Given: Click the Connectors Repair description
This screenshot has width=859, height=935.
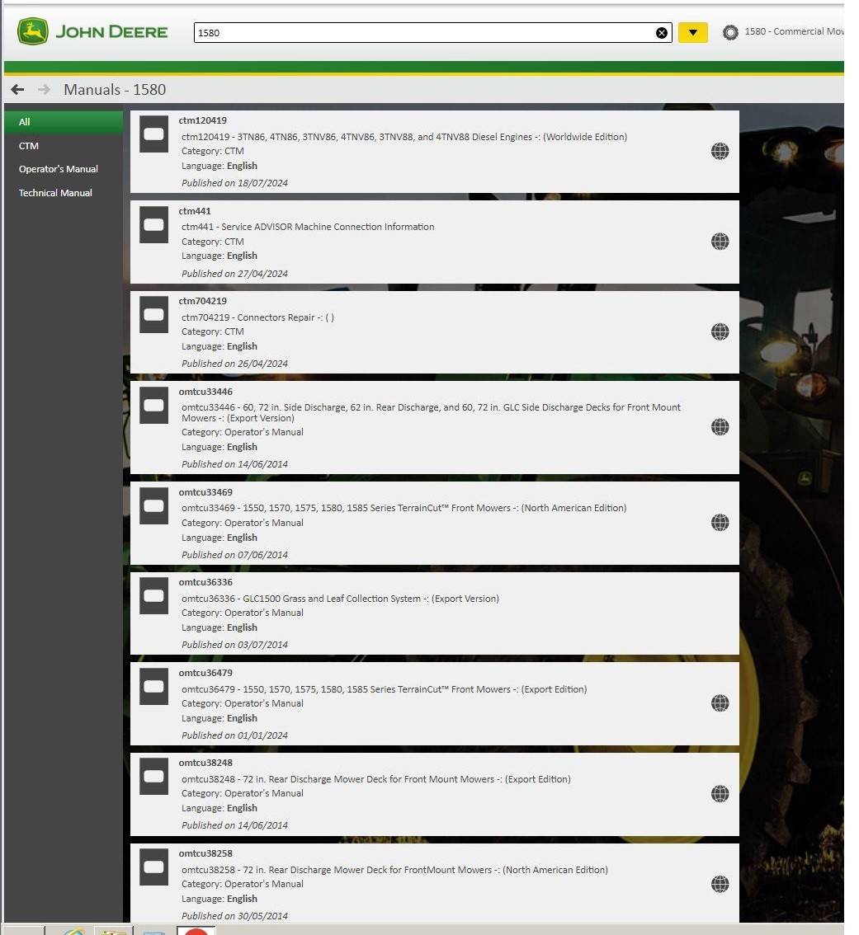Looking at the screenshot, I should pos(258,317).
